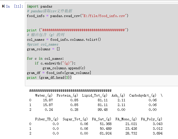Click the 'gram_columns.append(c)' line

click(x=64, y=68)
